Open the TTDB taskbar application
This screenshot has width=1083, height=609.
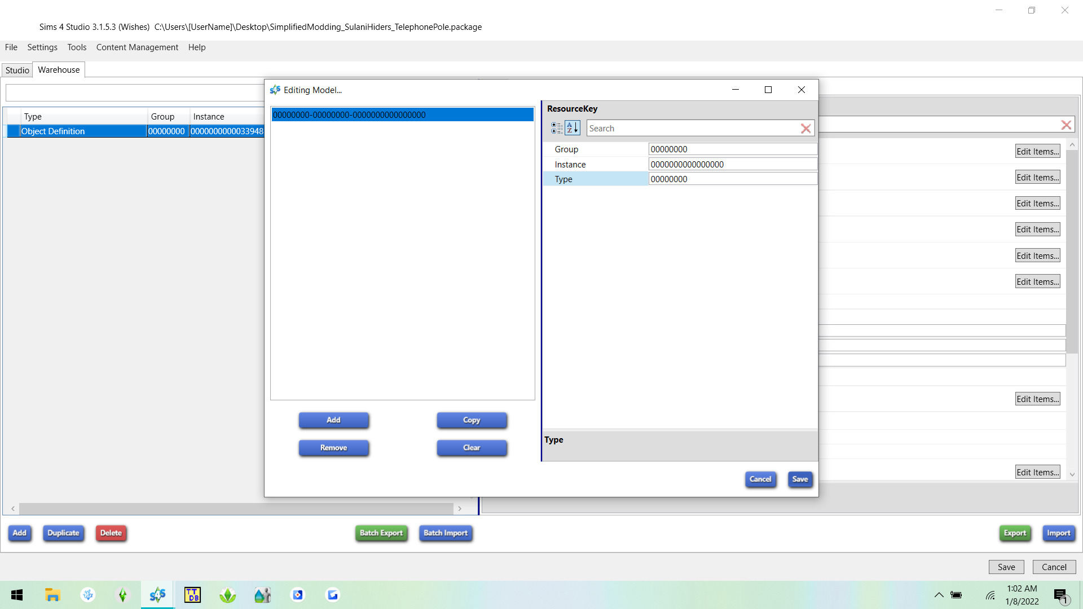click(192, 595)
